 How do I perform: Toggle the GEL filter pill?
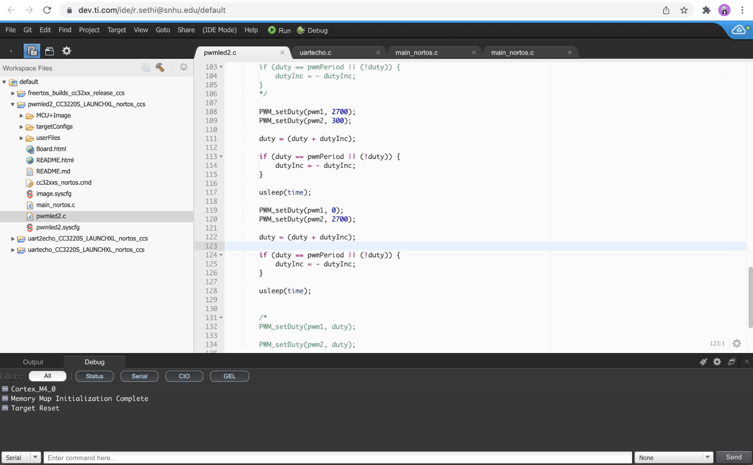pyautogui.click(x=229, y=376)
